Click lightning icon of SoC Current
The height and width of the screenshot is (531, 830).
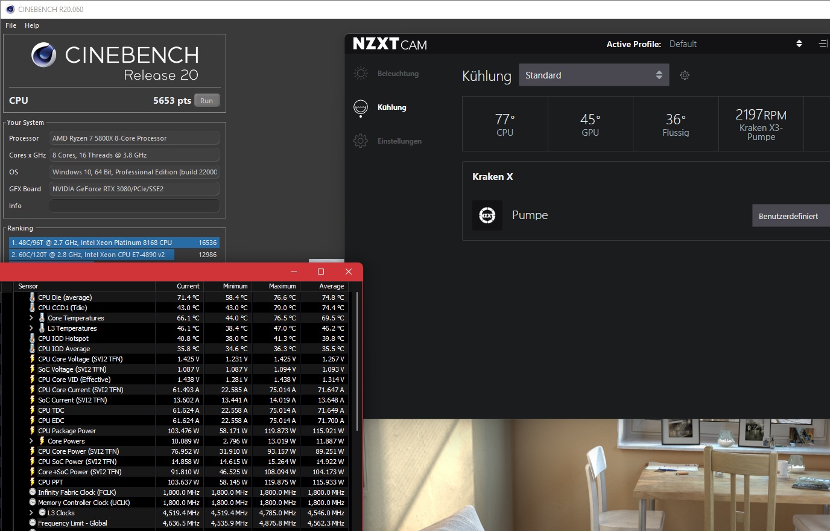click(x=33, y=400)
